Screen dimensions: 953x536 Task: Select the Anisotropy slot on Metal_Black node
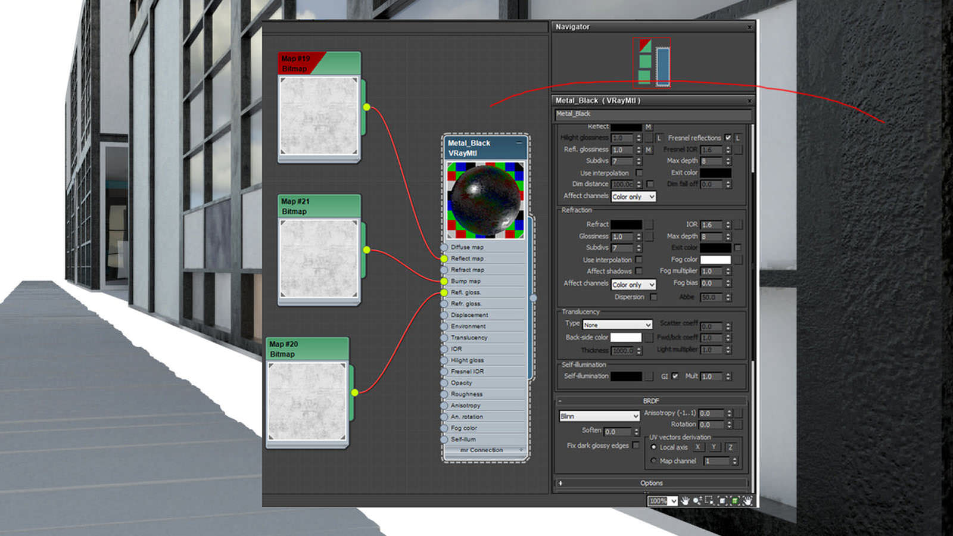(485, 406)
